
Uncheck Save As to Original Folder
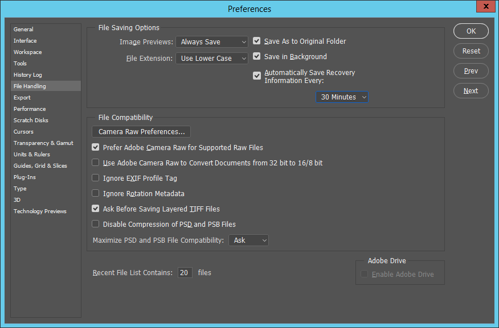[x=256, y=41]
